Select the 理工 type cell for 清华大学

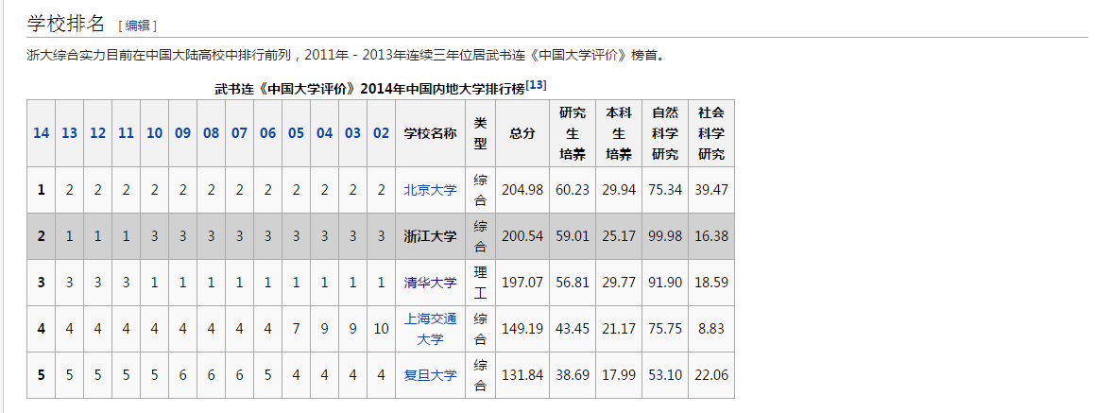[481, 283]
